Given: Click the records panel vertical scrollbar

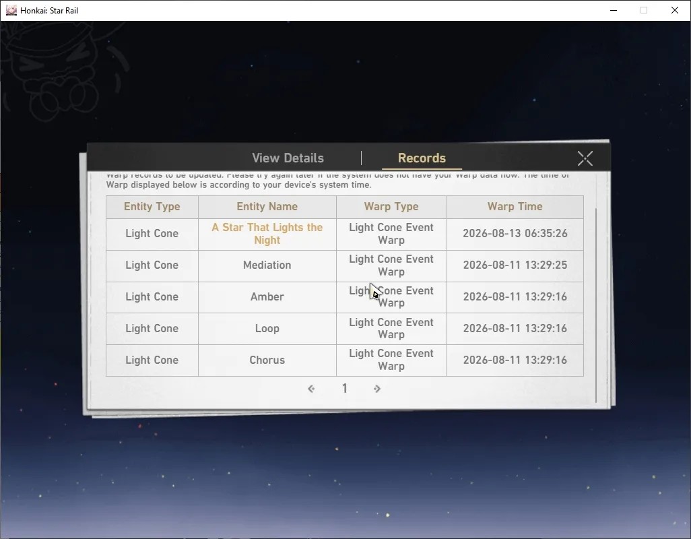Looking at the screenshot, I should 596,304.
